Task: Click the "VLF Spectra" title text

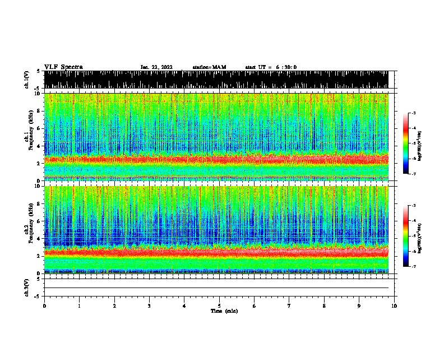Action: point(63,67)
